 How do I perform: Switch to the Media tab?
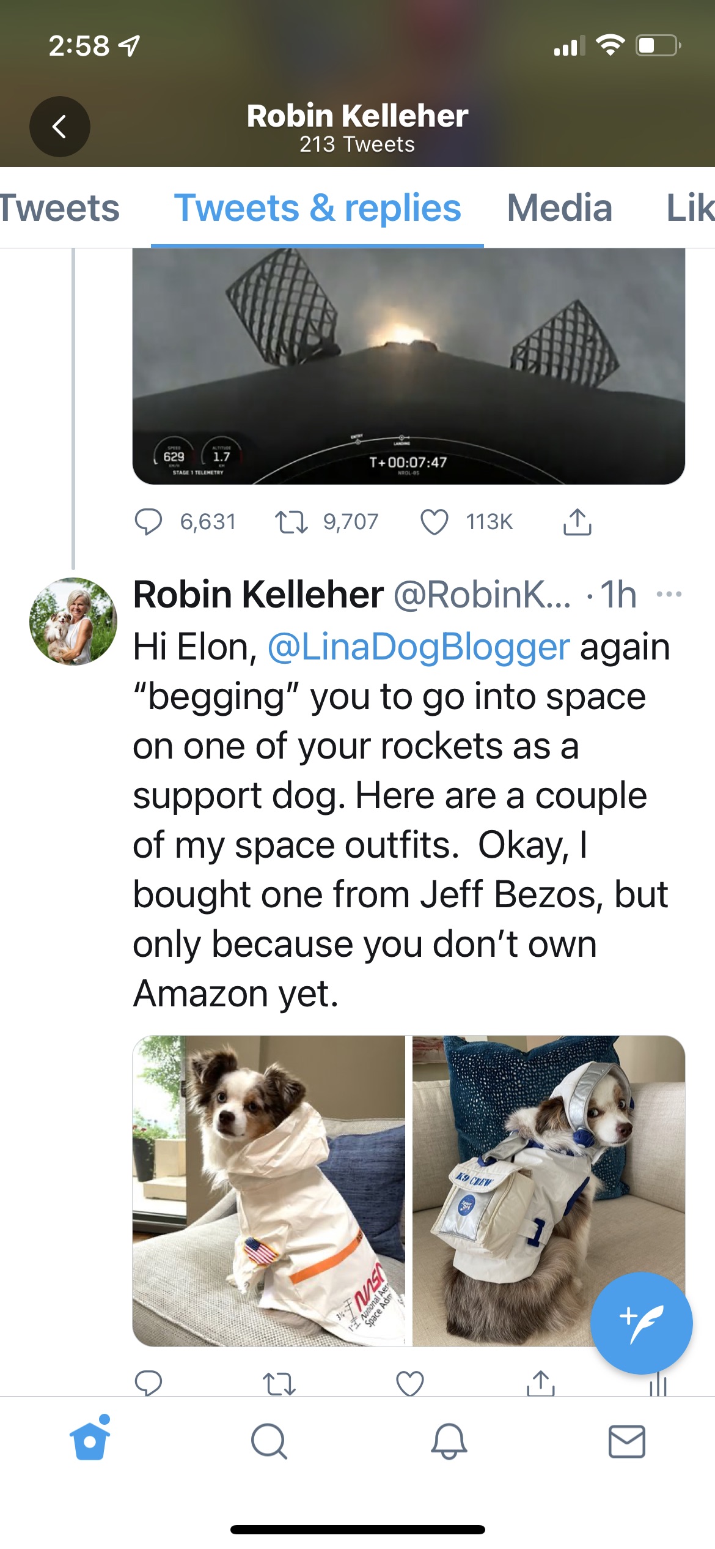pos(559,208)
